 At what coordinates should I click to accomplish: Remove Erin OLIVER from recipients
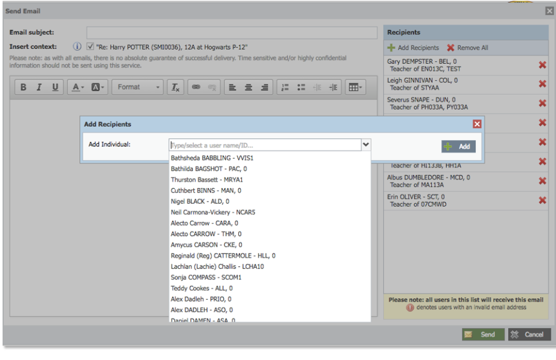pos(543,200)
